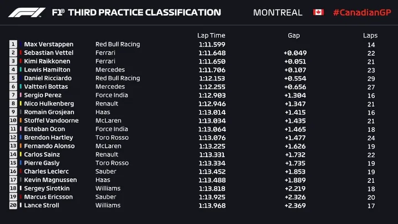Select the Lap Time column header
The width and height of the screenshot is (398, 224).
(x=211, y=35)
